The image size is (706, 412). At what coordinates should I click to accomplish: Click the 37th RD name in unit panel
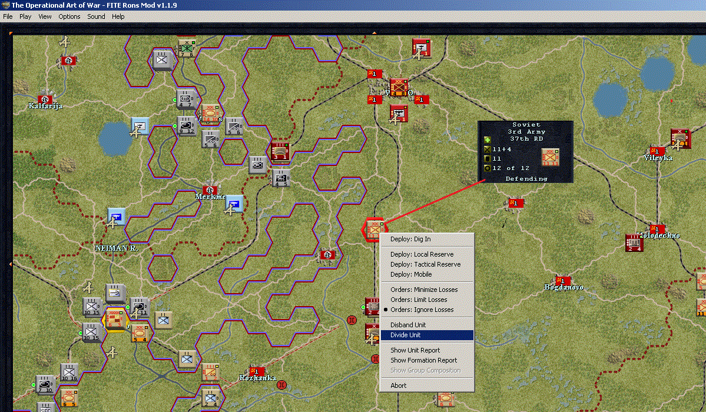pos(526,139)
